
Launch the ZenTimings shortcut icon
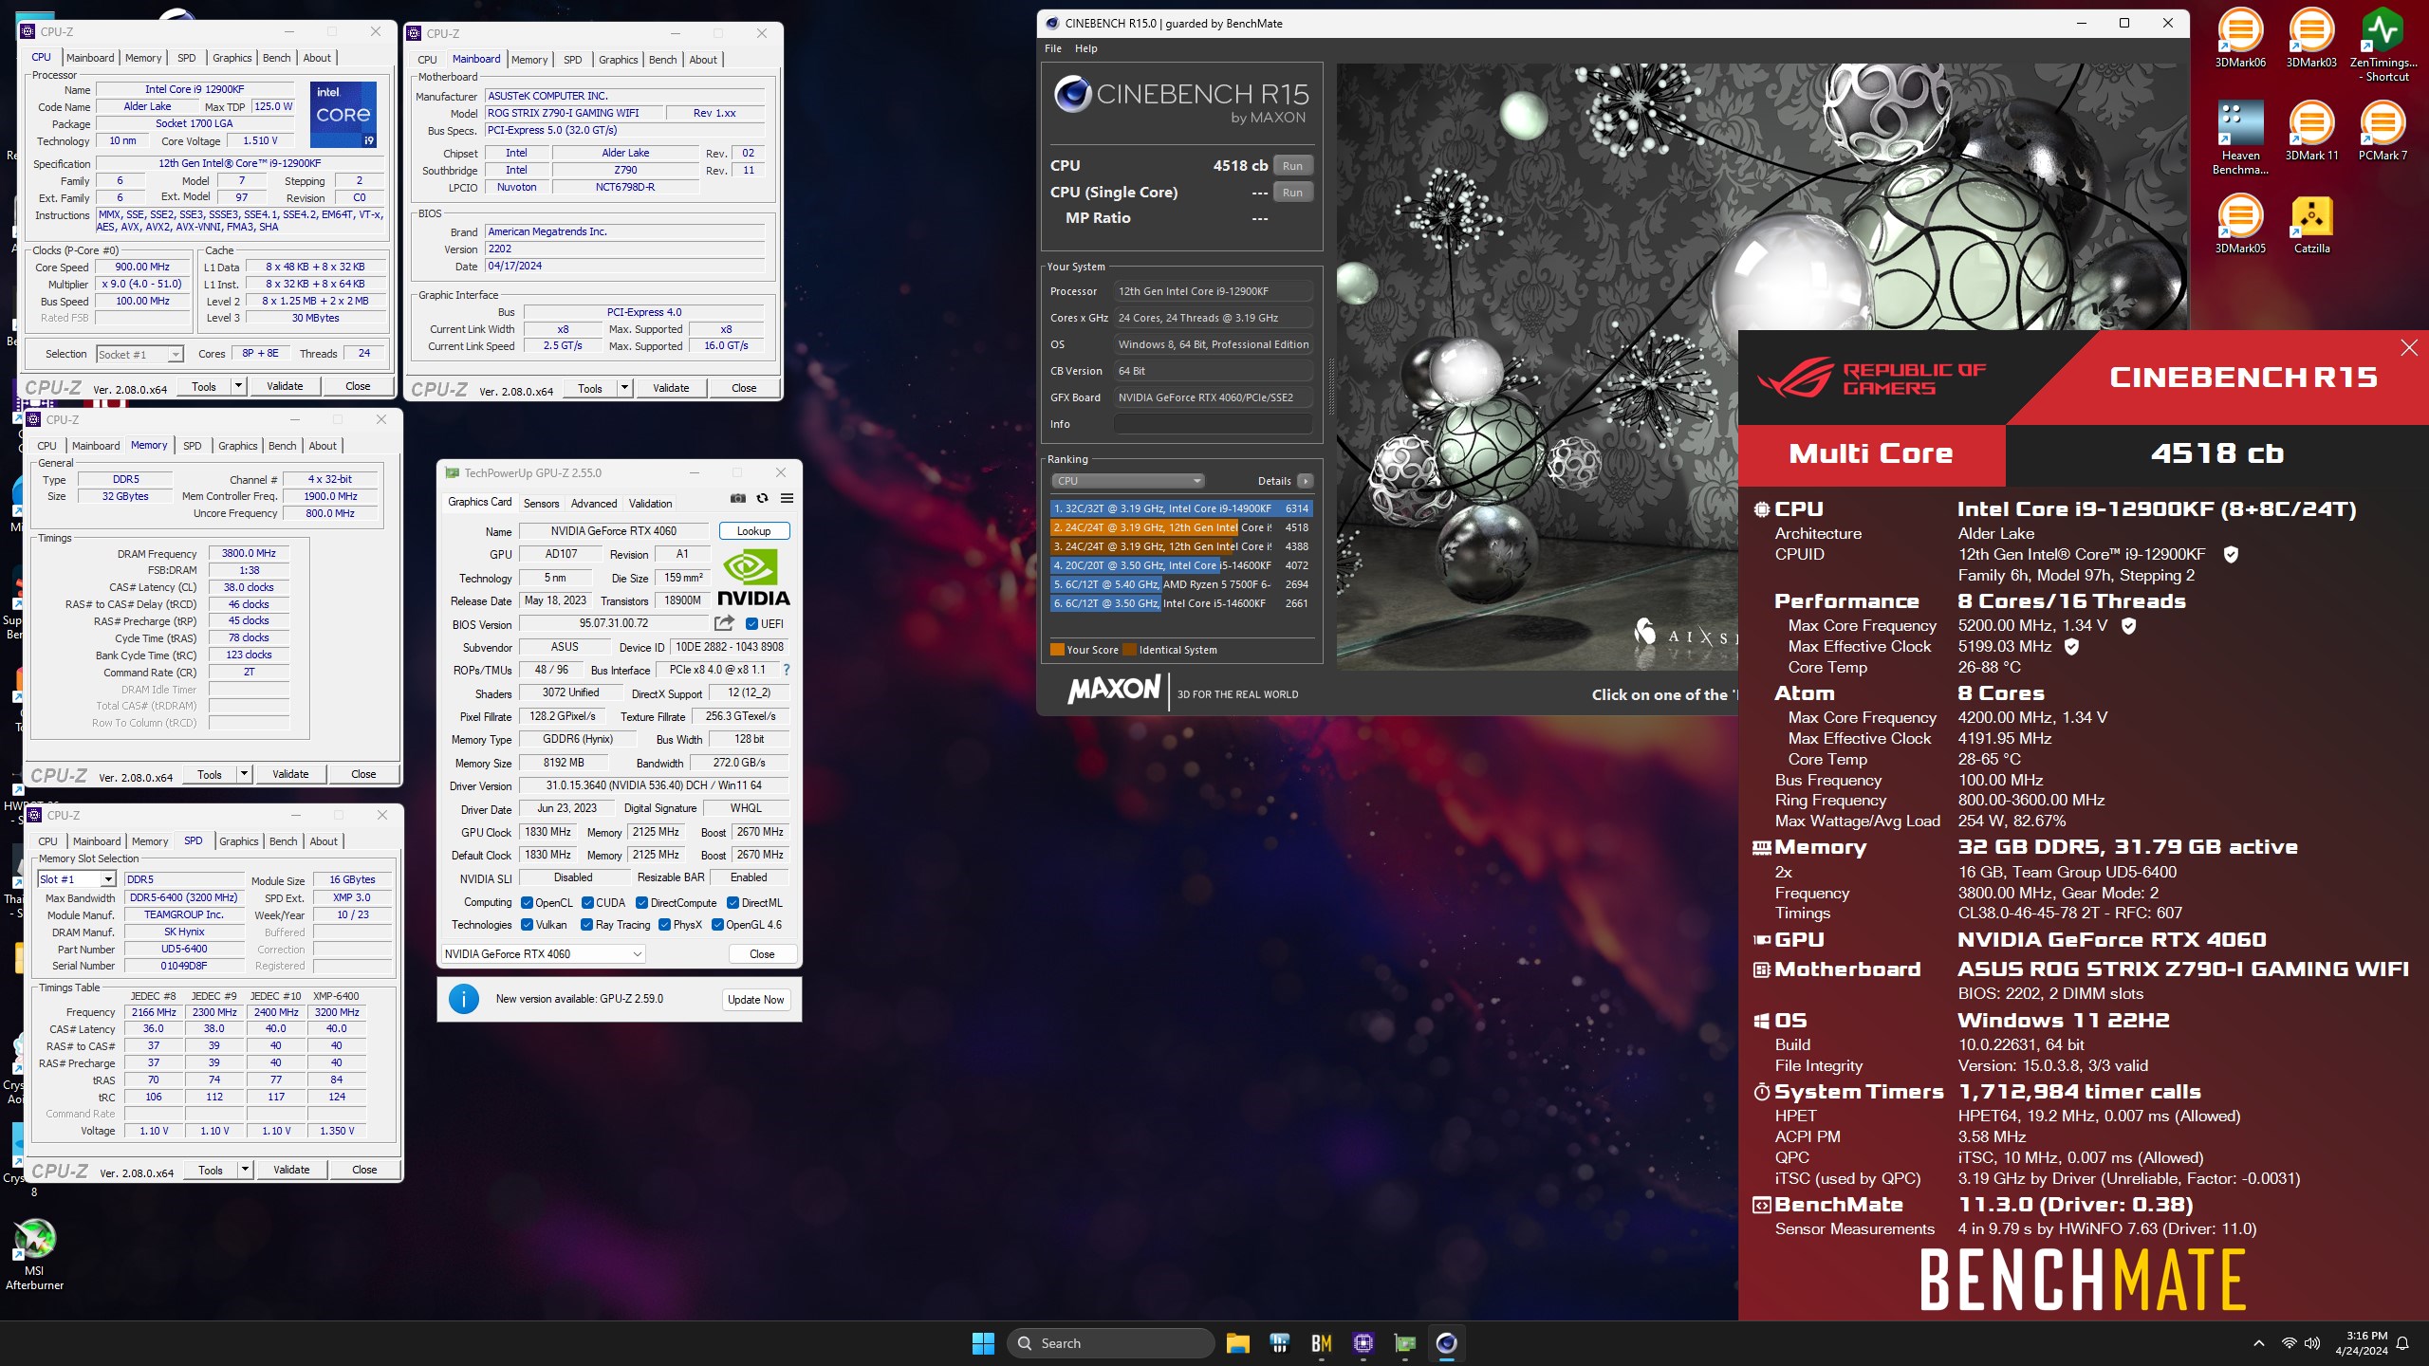pyautogui.click(x=2383, y=45)
